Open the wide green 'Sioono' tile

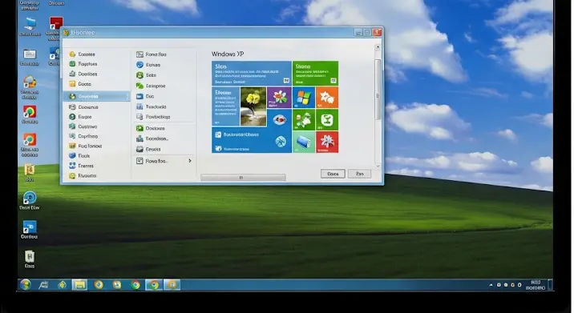(x=315, y=74)
